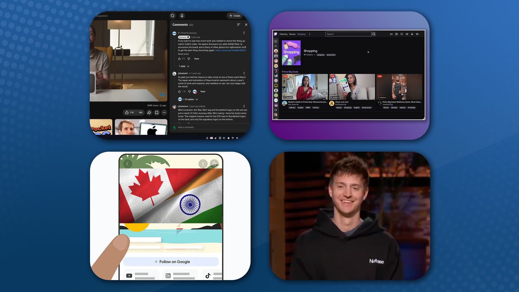Reply to the pinned @snazzy comment

[x=197, y=59]
